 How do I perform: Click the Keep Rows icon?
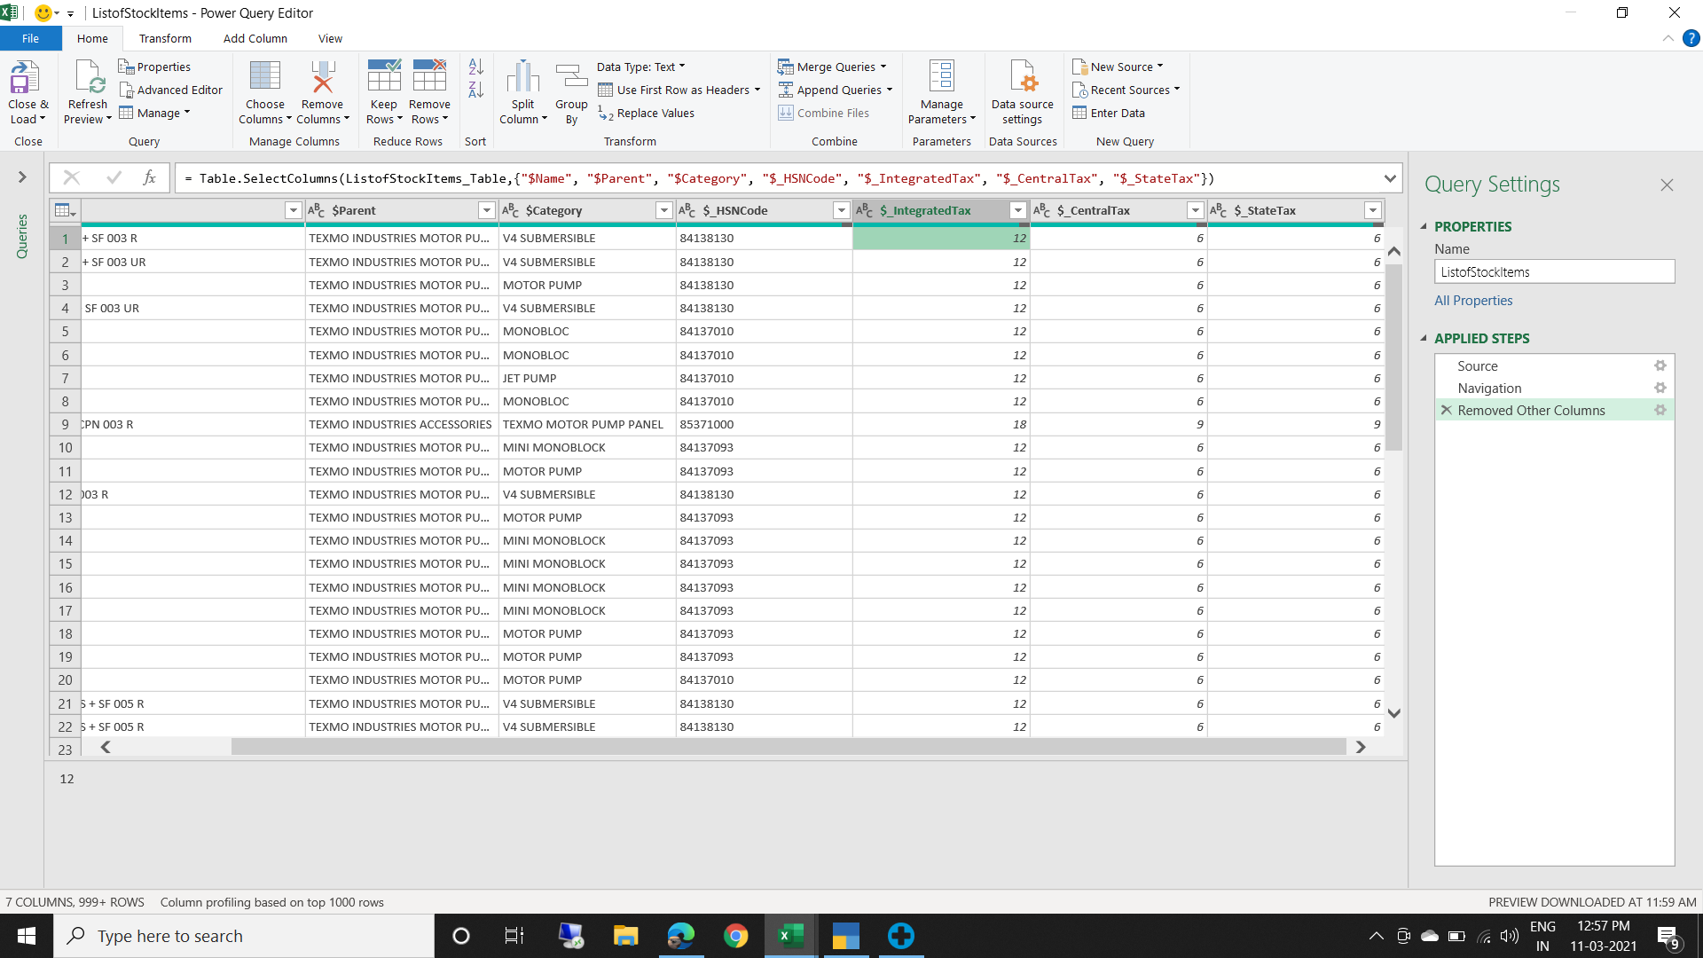[383, 78]
